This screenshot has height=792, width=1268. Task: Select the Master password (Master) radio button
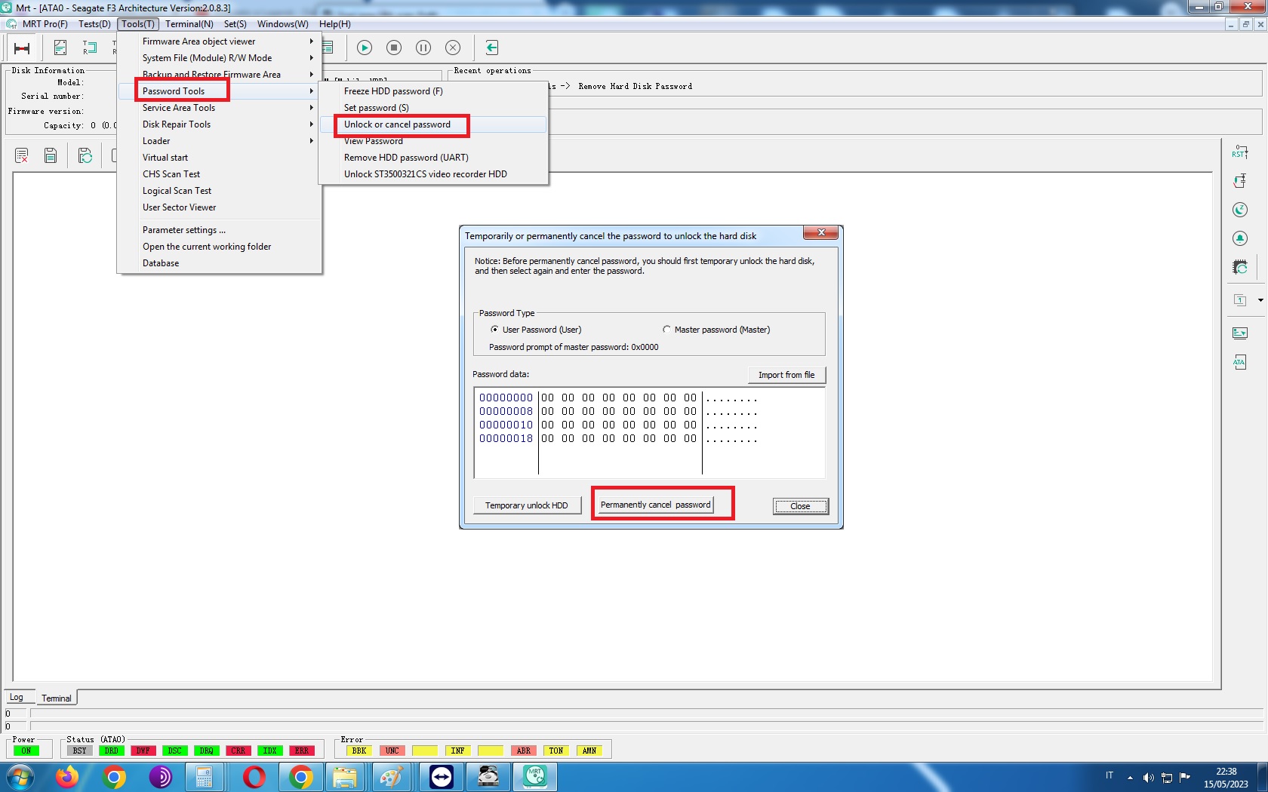point(666,330)
